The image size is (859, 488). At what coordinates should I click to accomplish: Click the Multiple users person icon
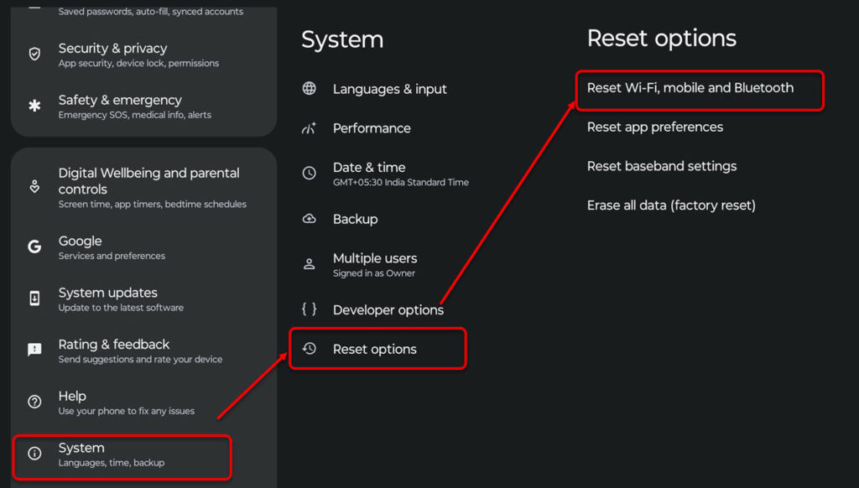pos(309,264)
